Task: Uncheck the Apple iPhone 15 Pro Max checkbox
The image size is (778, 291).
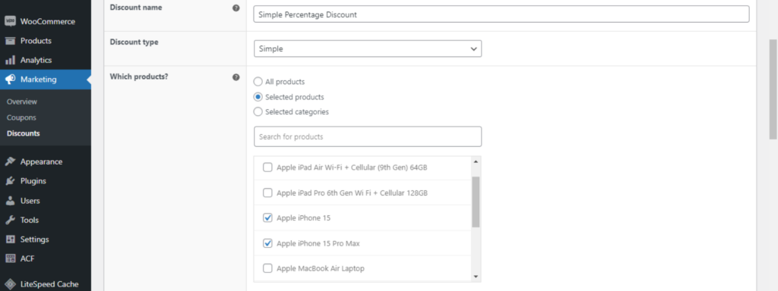Action: tap(267, 243)
